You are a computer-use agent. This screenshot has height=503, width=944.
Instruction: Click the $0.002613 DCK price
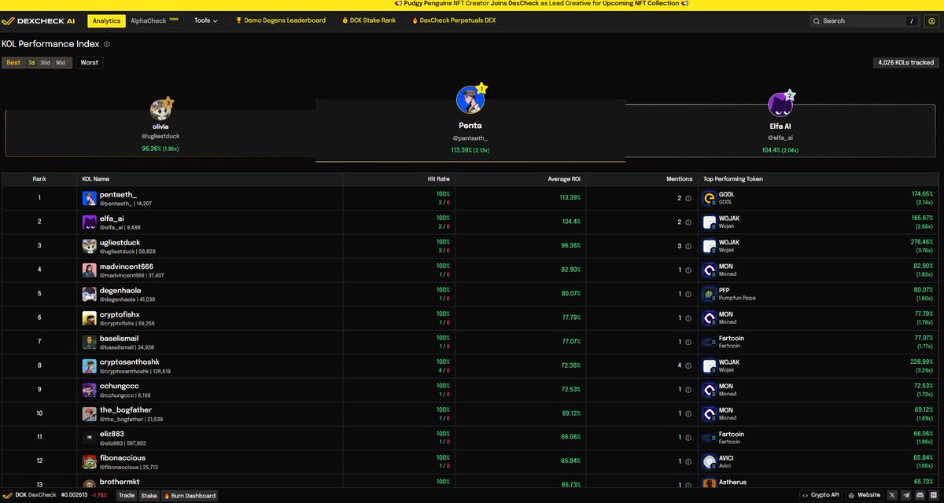73,495
